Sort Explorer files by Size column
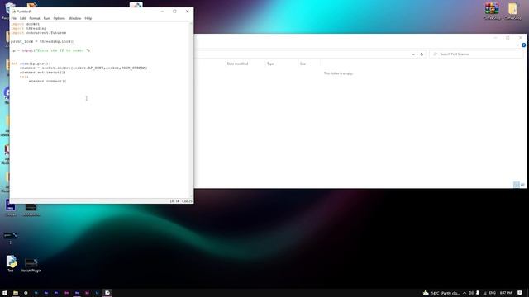This screenshot has width=529, height=297. click(303, 64)
